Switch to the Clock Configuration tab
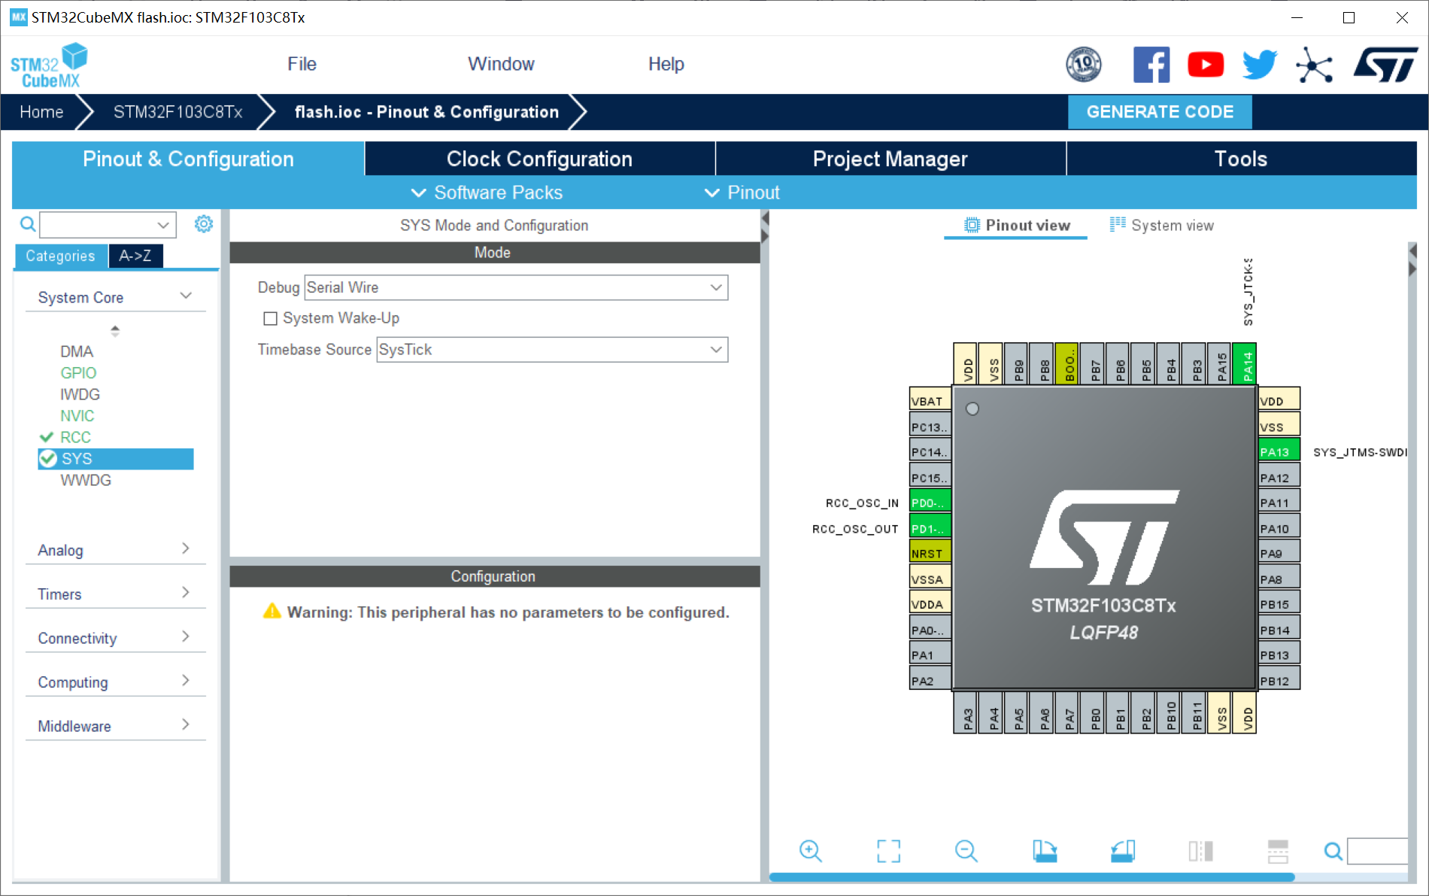The width and height of the screenshot is (1429, 896). point(539,159)
